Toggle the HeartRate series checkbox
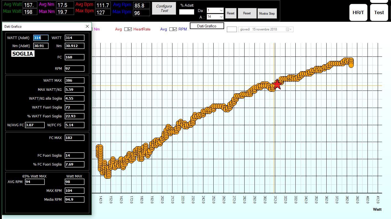 pyautogui.click(x=130, y=29)
